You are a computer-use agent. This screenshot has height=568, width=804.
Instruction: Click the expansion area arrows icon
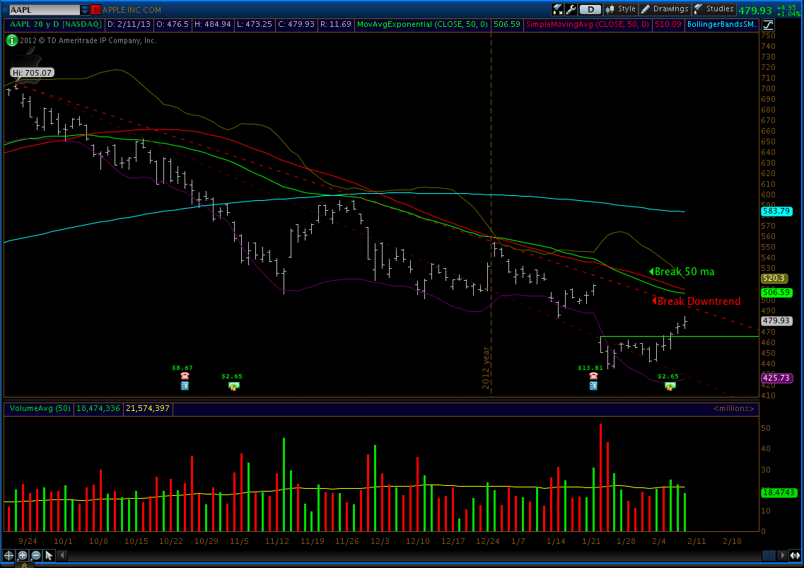point(795,555)
